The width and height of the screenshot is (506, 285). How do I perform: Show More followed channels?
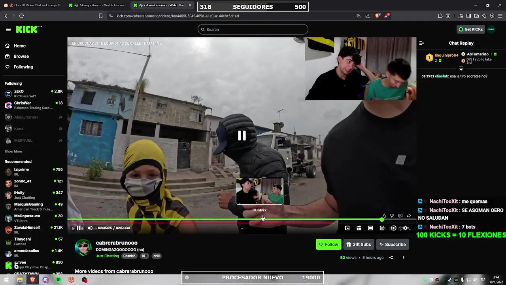point(13,152)
